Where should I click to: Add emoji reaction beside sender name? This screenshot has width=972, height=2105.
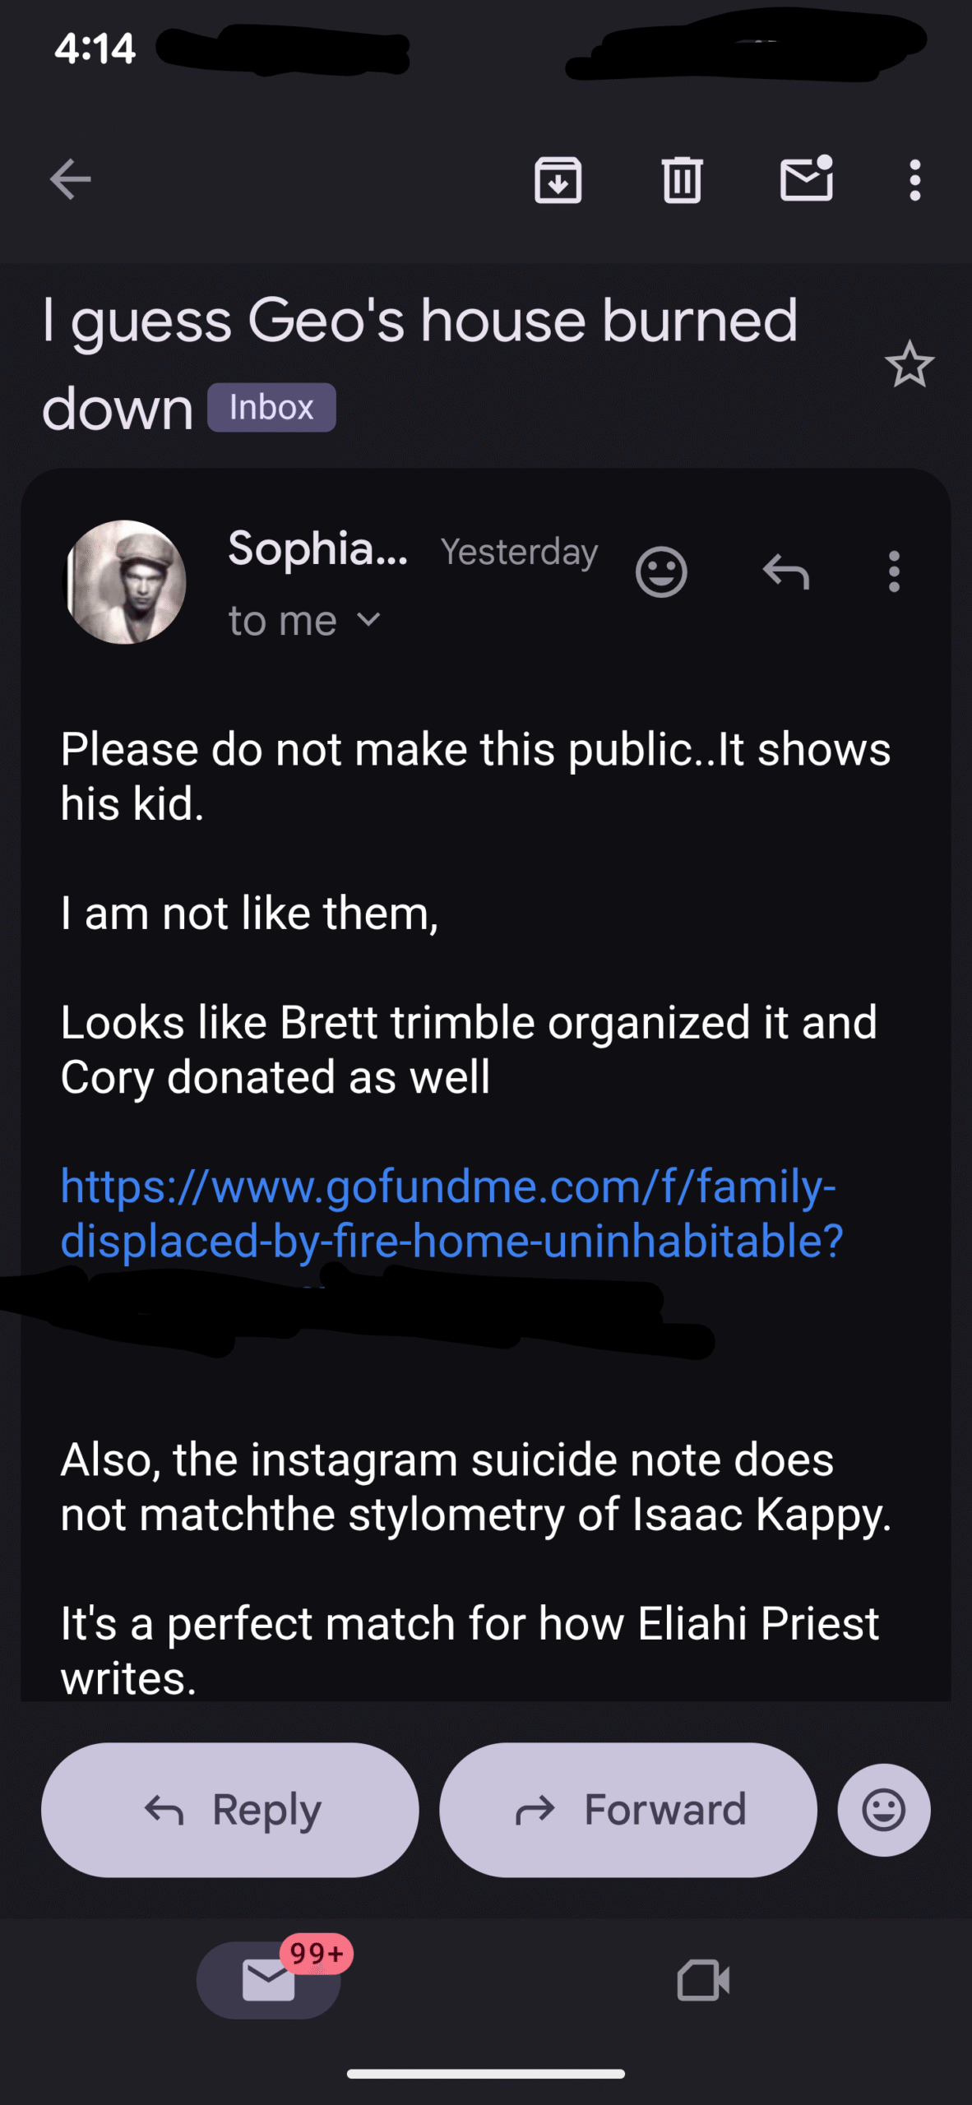coord(661,571)
